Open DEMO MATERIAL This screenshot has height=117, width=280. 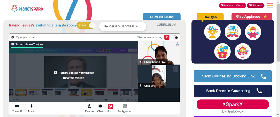pos(123,26)
